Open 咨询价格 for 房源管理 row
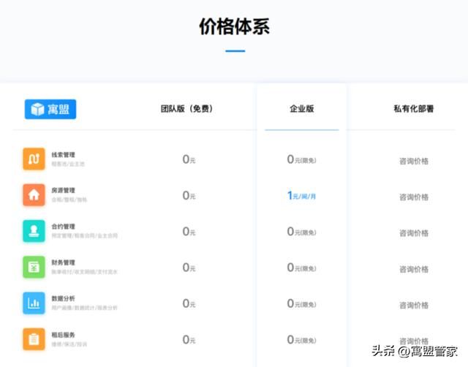468x367 pixels. (414, 197)
